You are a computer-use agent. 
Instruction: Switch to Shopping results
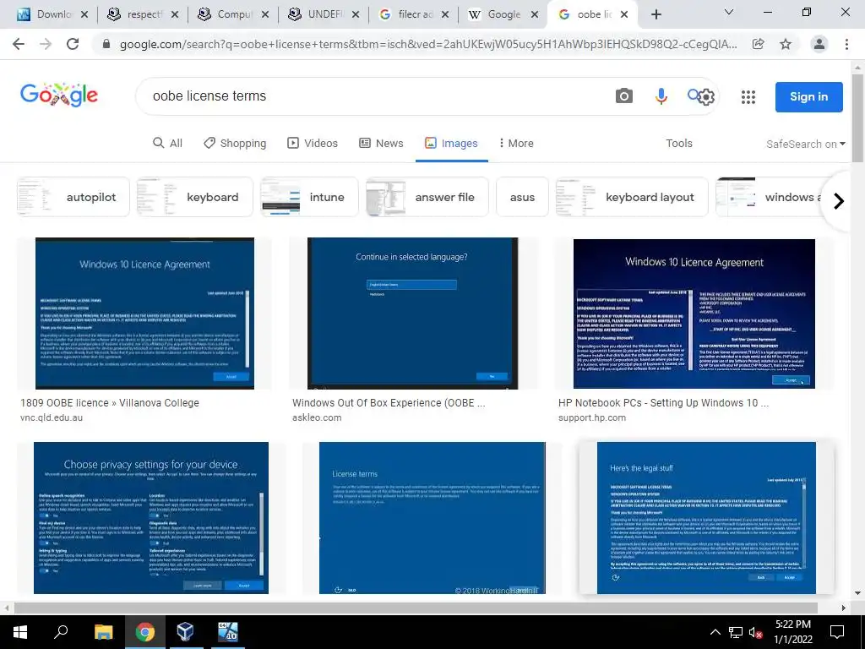235,143
